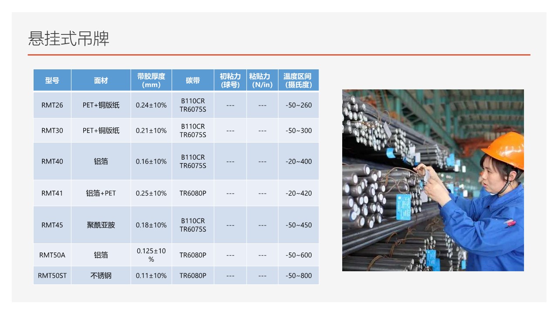Select the 聚酰亚胺 material cell
Screen dimensions: 558x314
(x=101, y=225)
